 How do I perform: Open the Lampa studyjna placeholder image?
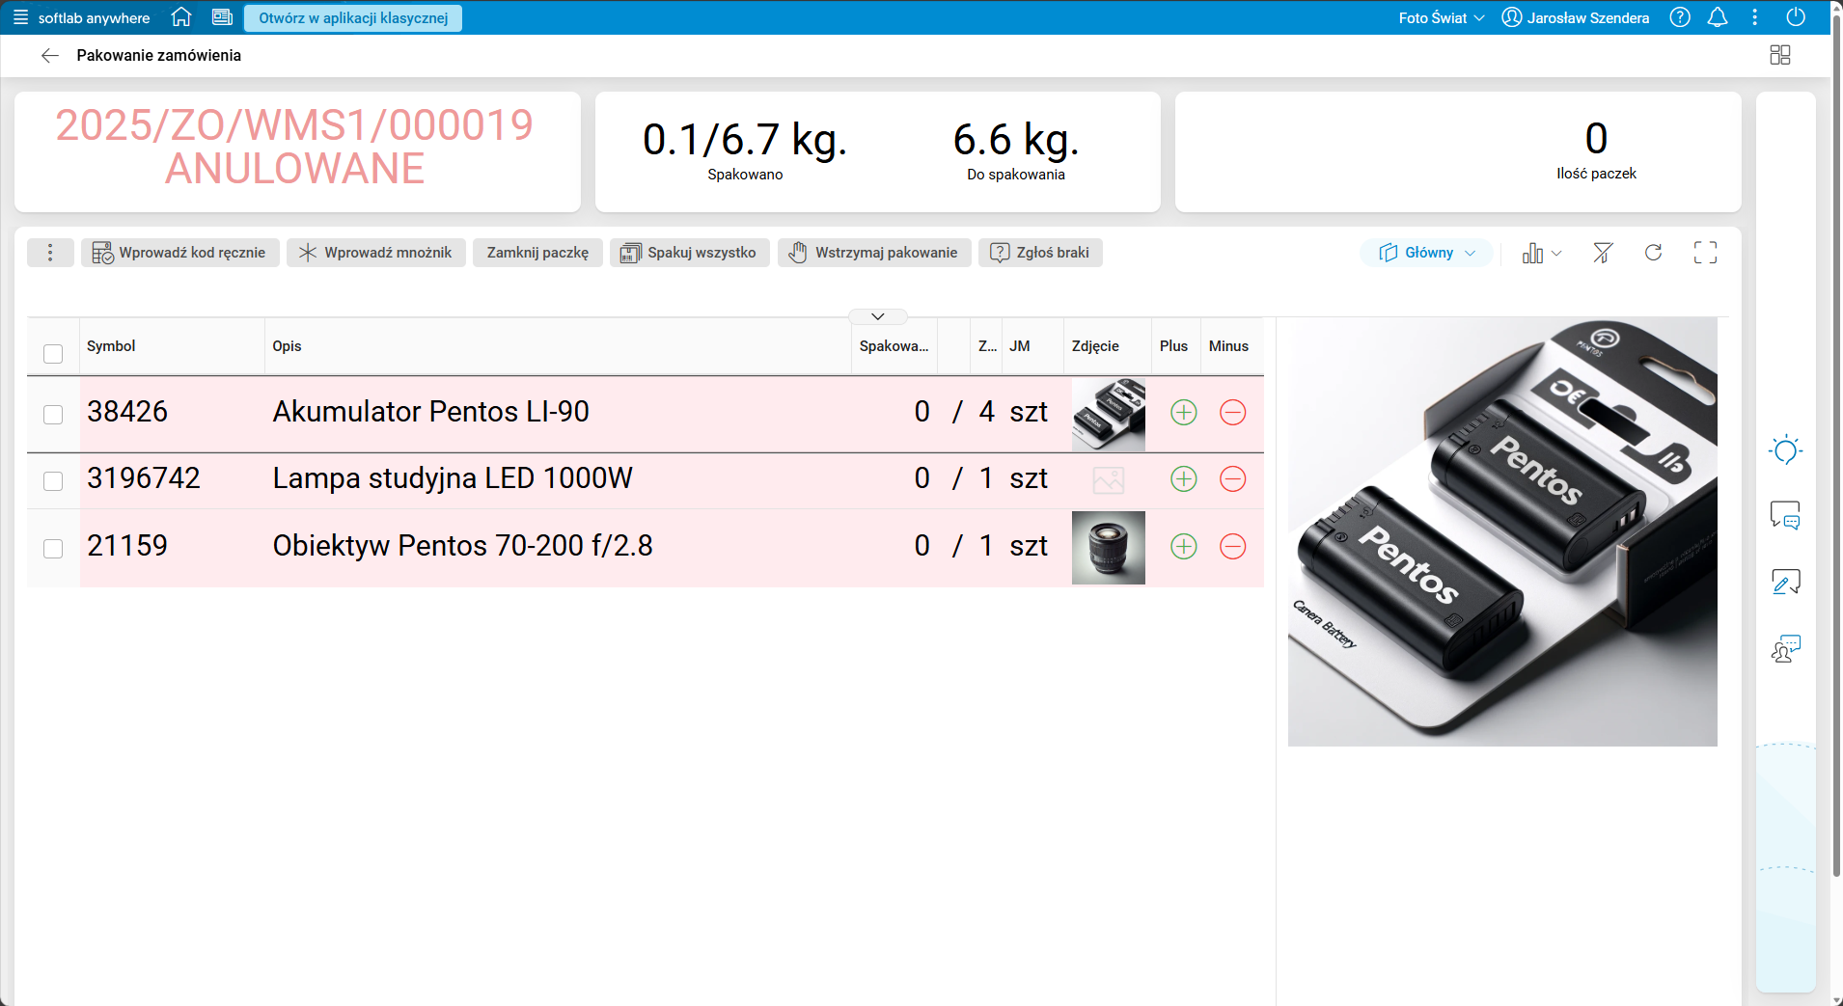[1109, 479]
